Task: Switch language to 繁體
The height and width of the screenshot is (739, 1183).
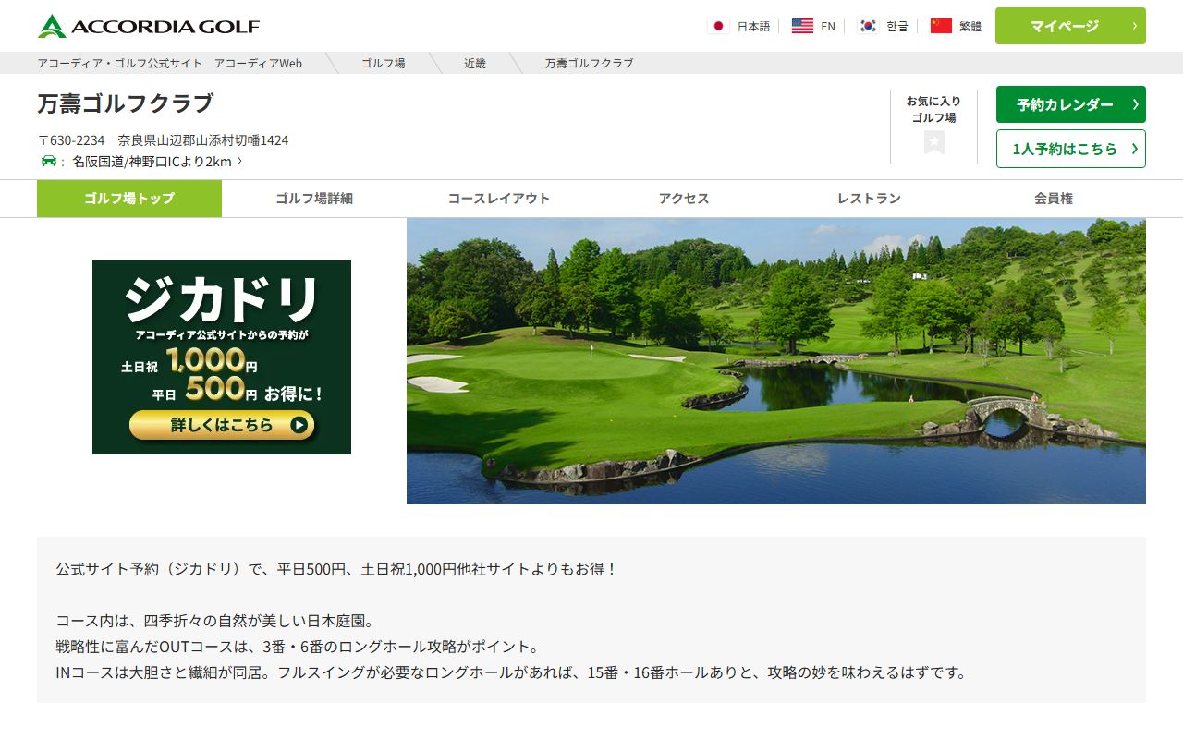Action: 970,27
